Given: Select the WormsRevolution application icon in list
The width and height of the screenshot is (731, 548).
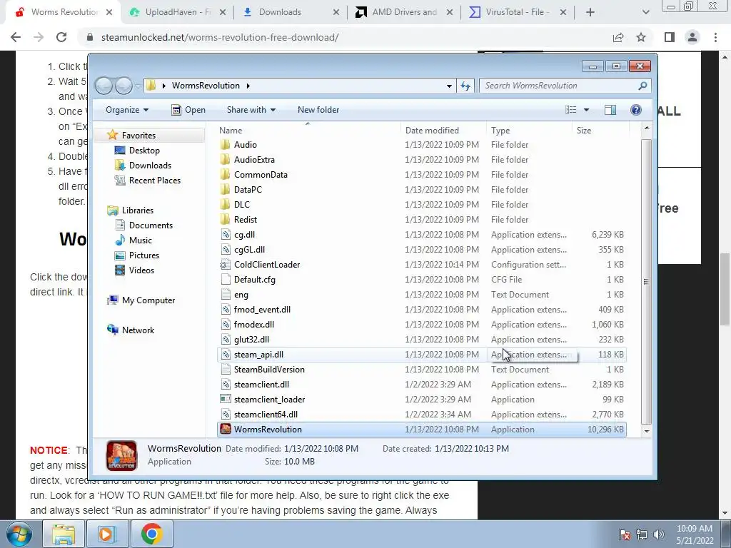Looking at the screenshot, I should pos(226,429).
